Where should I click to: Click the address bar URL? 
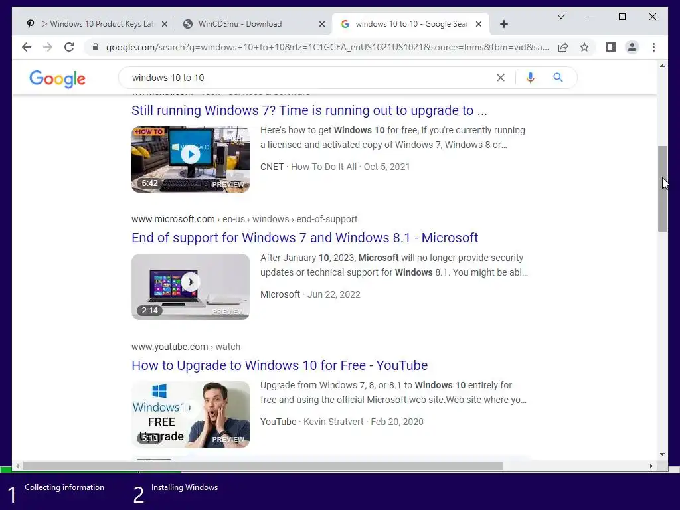coord(327,47)
